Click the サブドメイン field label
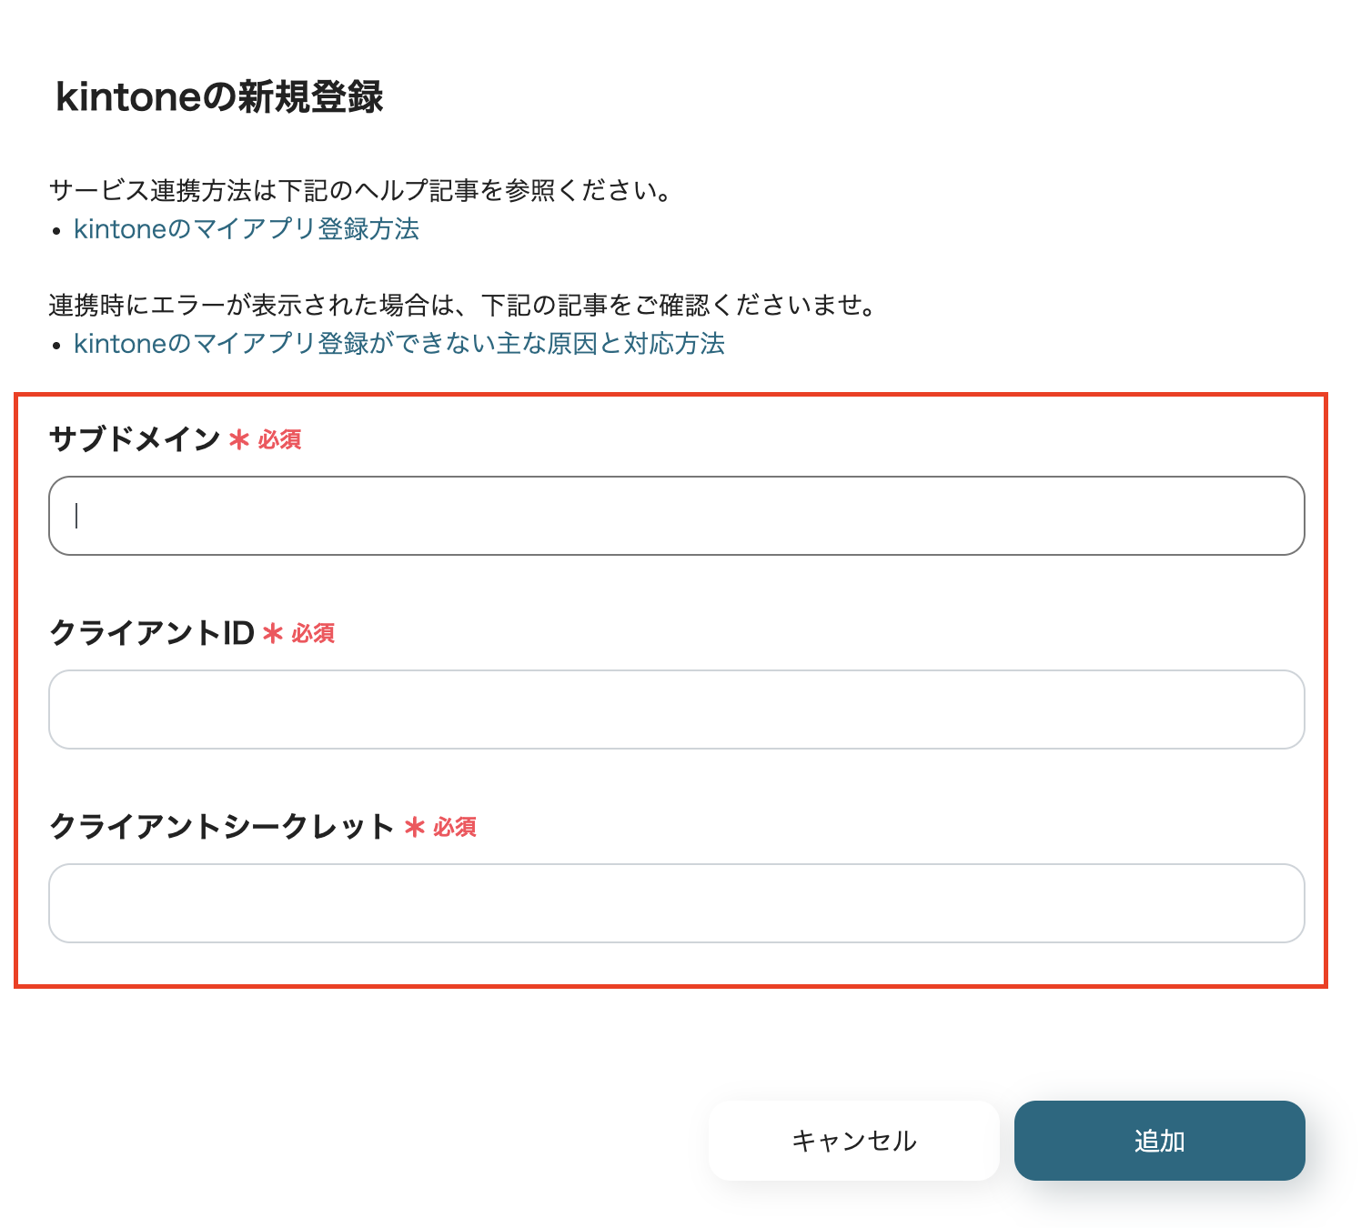The image size is (1361, 1228). pyautogui.click(x=135, y=439)
